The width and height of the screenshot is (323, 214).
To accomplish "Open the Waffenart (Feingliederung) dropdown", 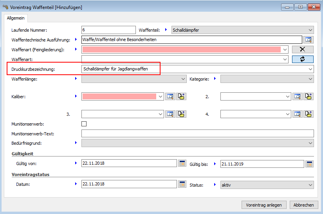I will click(285, 50).
